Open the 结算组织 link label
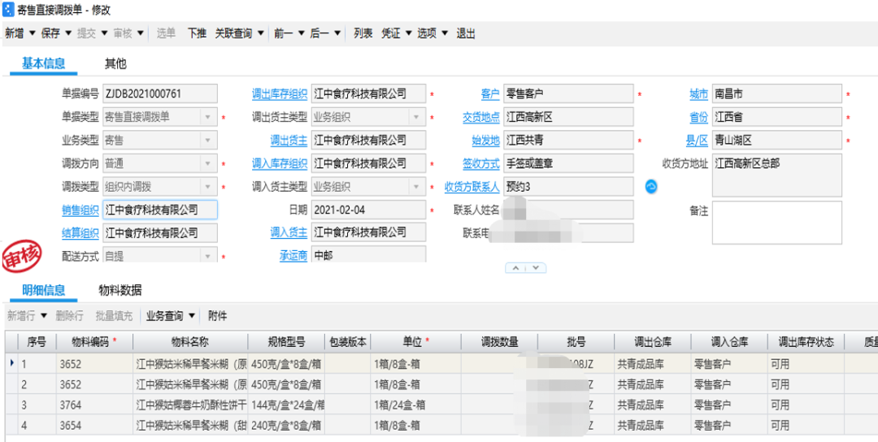Image resolution: width=878 pixels, height=442 pixels. (80, 232)
